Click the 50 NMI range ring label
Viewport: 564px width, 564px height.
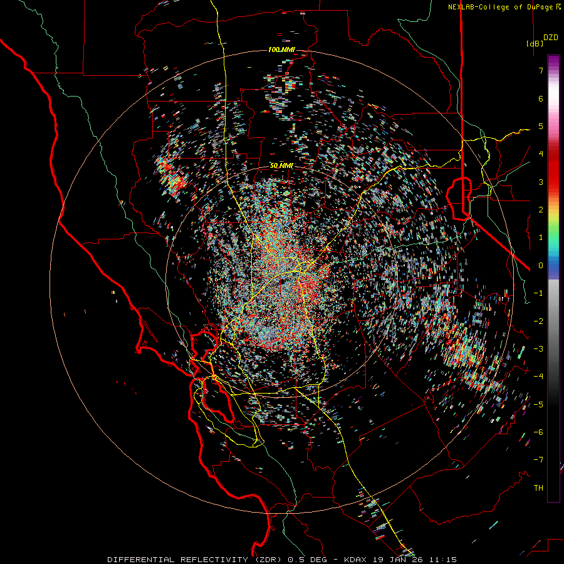(281, 166)
